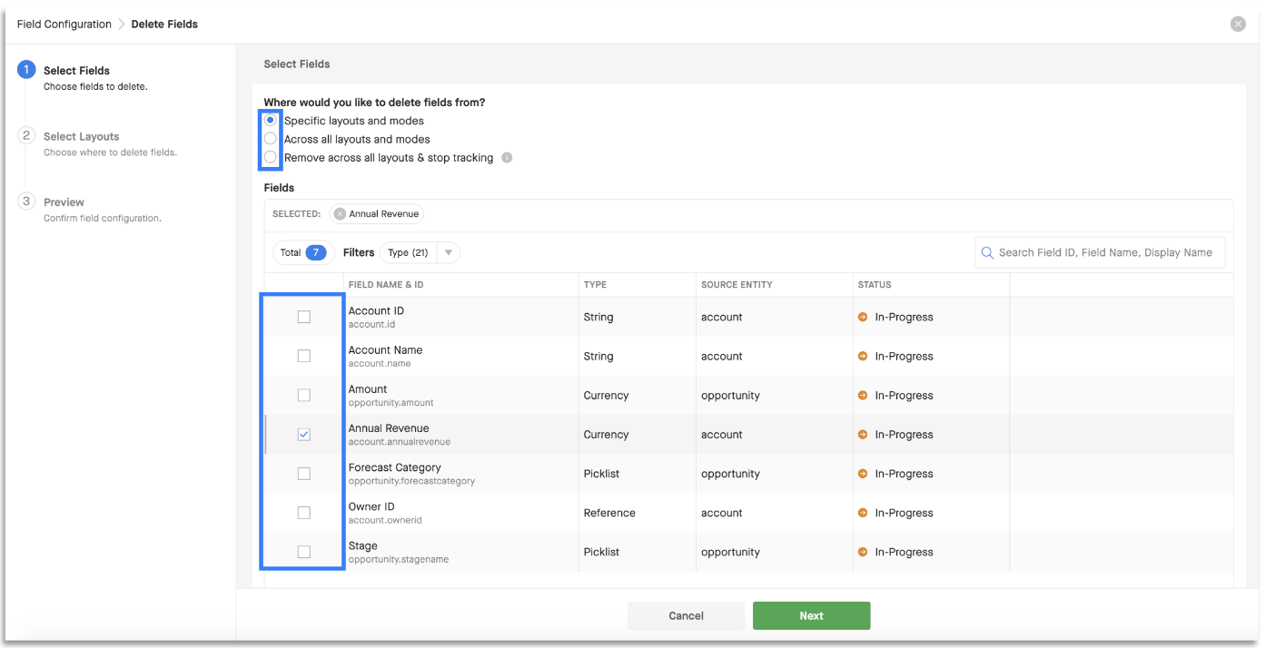The image size is (1266, 648).
Task: Check the Account Name field checkbox
Action: pyautogui.click(x=304, y=357)
